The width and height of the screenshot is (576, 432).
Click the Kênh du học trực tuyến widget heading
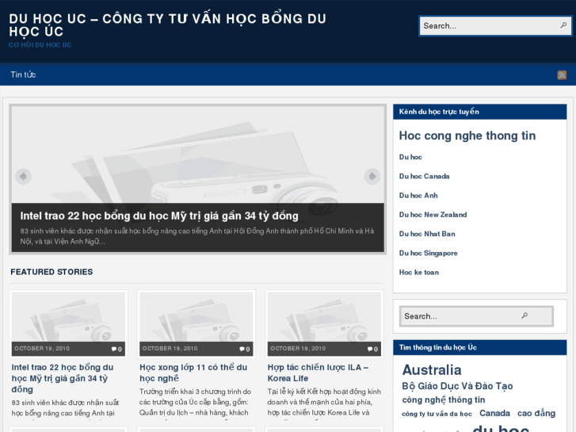tap(439, 112)
